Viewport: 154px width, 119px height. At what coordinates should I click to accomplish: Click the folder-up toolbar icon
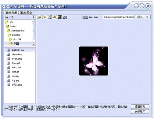(x=45, y=17)
